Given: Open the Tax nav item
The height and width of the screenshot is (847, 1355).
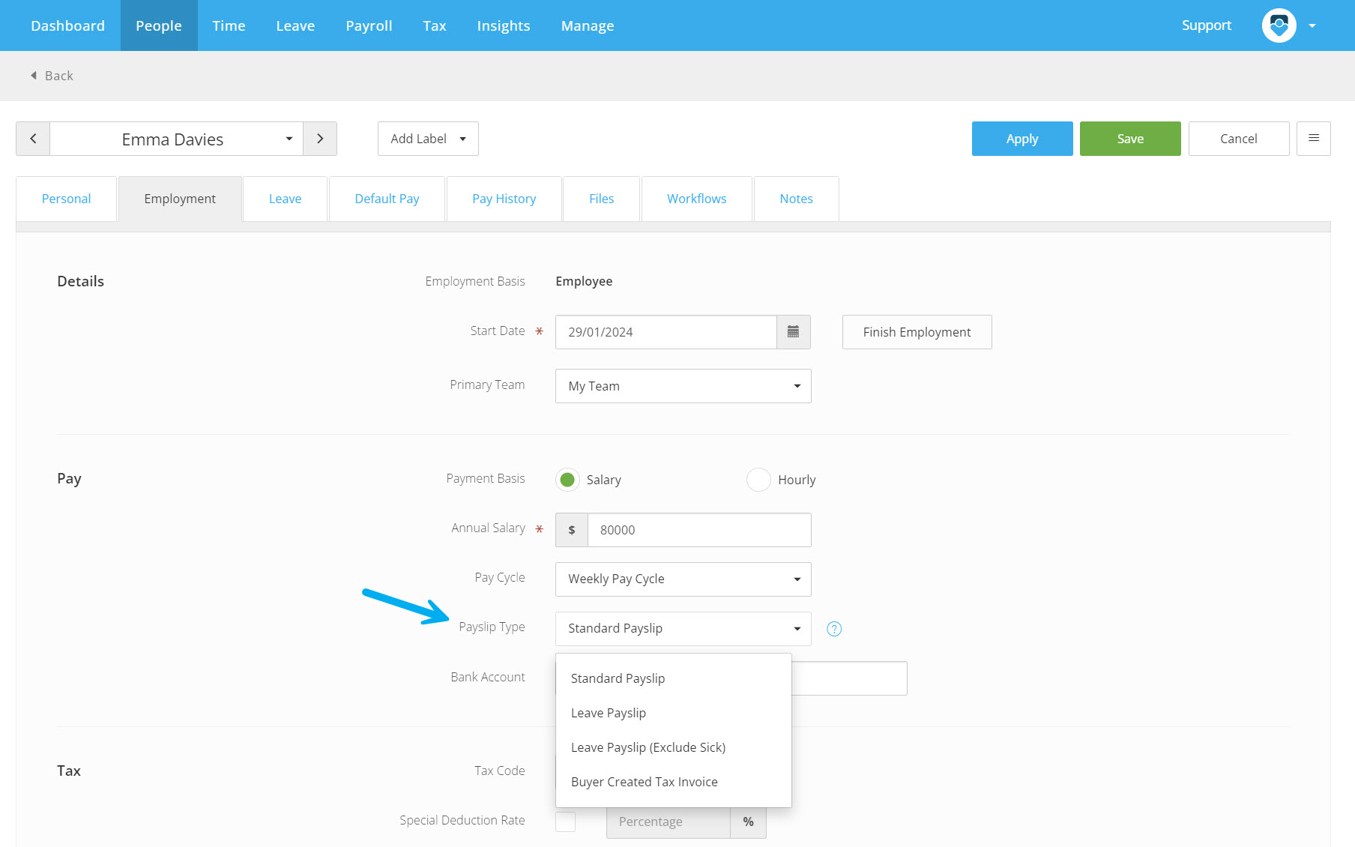Looking at the screenshot, I should (x=434, y=25).
